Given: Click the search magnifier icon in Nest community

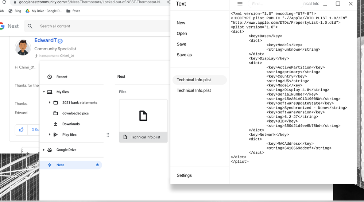Looking at the screenshot, I should tap(30, 26).
